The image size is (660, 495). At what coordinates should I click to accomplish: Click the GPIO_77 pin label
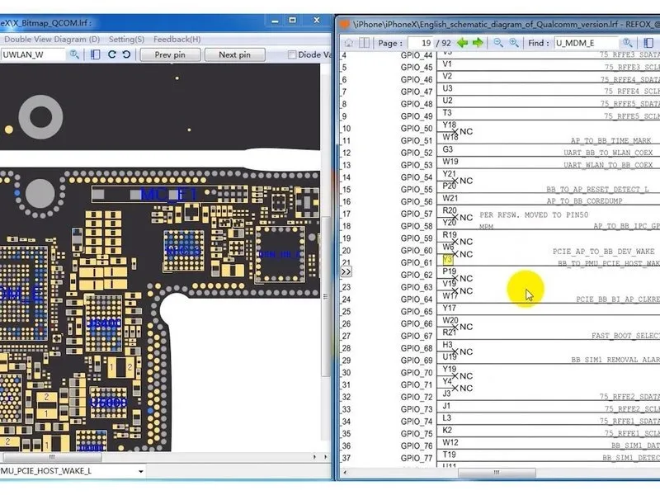[417, 458]
